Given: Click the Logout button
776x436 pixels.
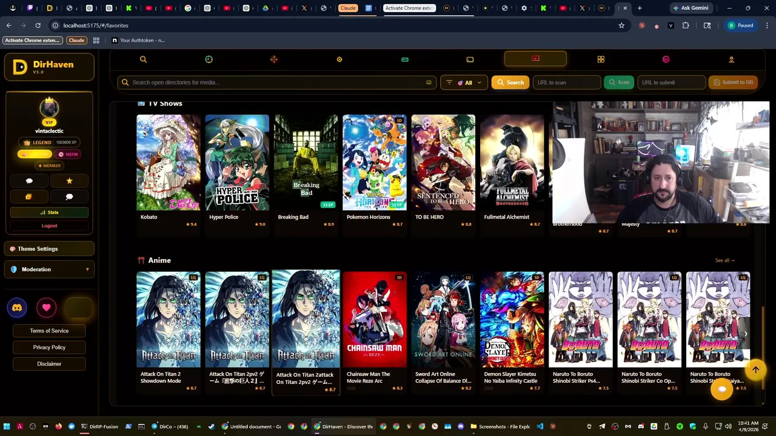Looking at the screenshot, I should [x=49, y=226].
